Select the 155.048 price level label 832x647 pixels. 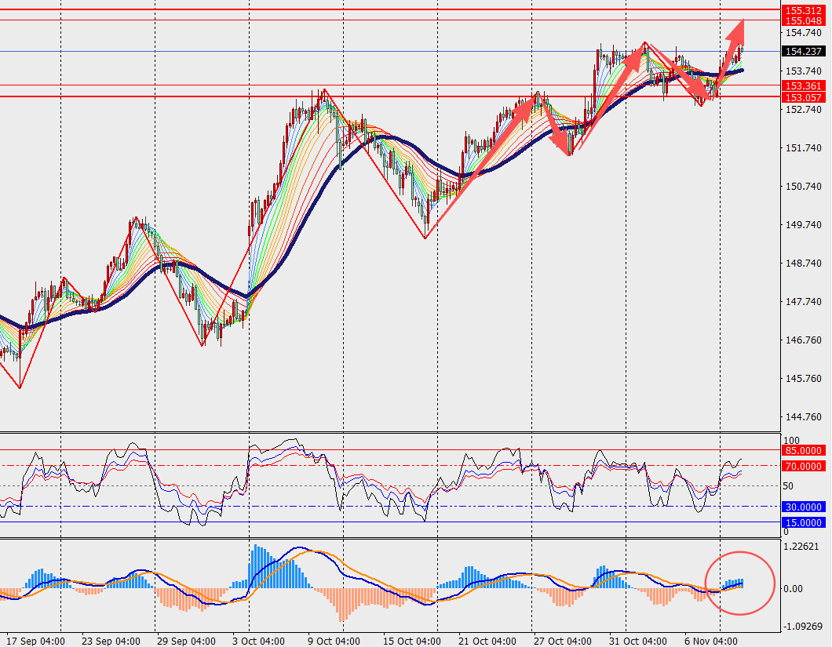coord(803,21)
